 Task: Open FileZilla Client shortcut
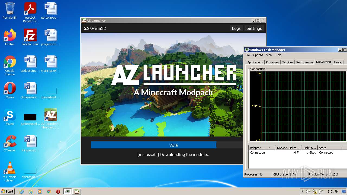tap(30, 37)
